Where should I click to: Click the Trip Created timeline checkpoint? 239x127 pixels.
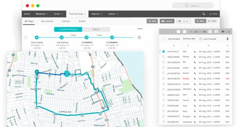click(x=37, y=37)
